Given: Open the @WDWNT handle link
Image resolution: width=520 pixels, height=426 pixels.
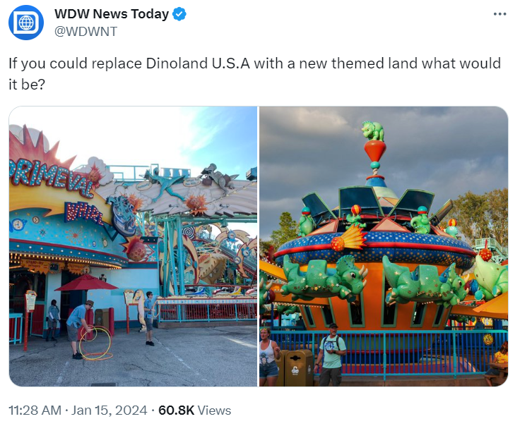Looking at the screenshot, I should click(85, 32).
